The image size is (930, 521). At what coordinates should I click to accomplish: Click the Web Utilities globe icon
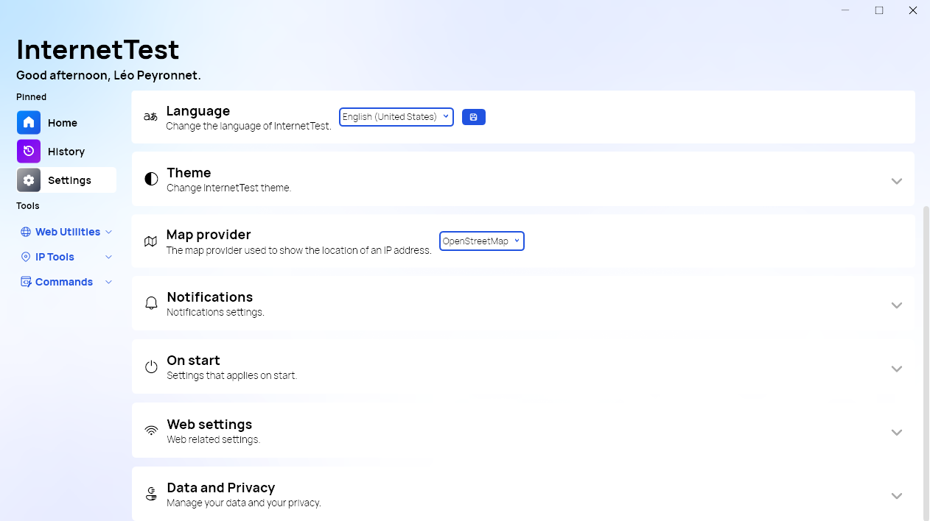coord(26,232)
